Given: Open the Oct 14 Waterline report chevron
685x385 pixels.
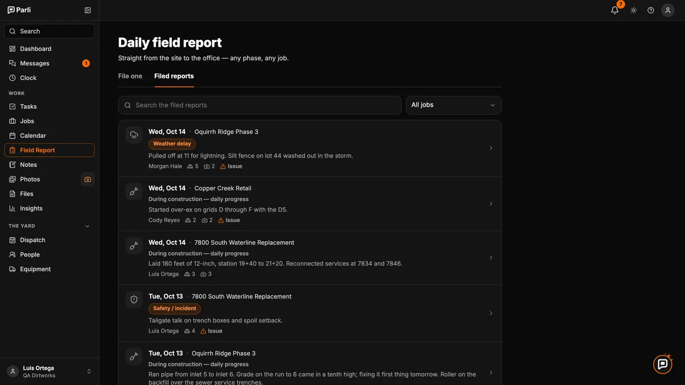Looking at the screenshot, I should point(491,258).
